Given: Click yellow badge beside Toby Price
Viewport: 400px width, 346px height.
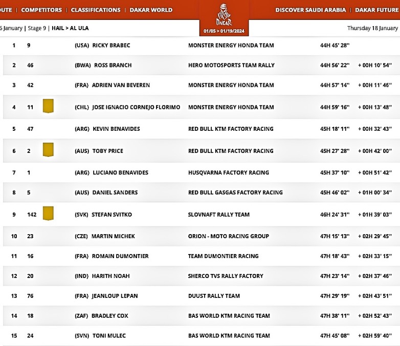Looking at the screenshot, I should coord(49,150).
